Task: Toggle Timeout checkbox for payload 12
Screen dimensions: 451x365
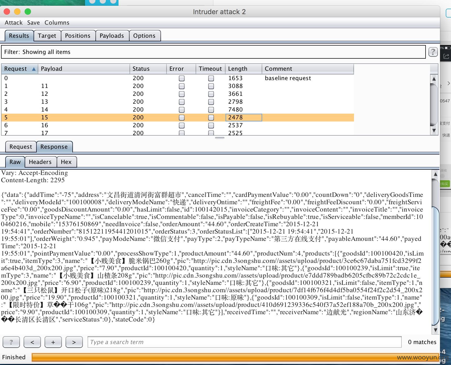Action: click(211, 94)
